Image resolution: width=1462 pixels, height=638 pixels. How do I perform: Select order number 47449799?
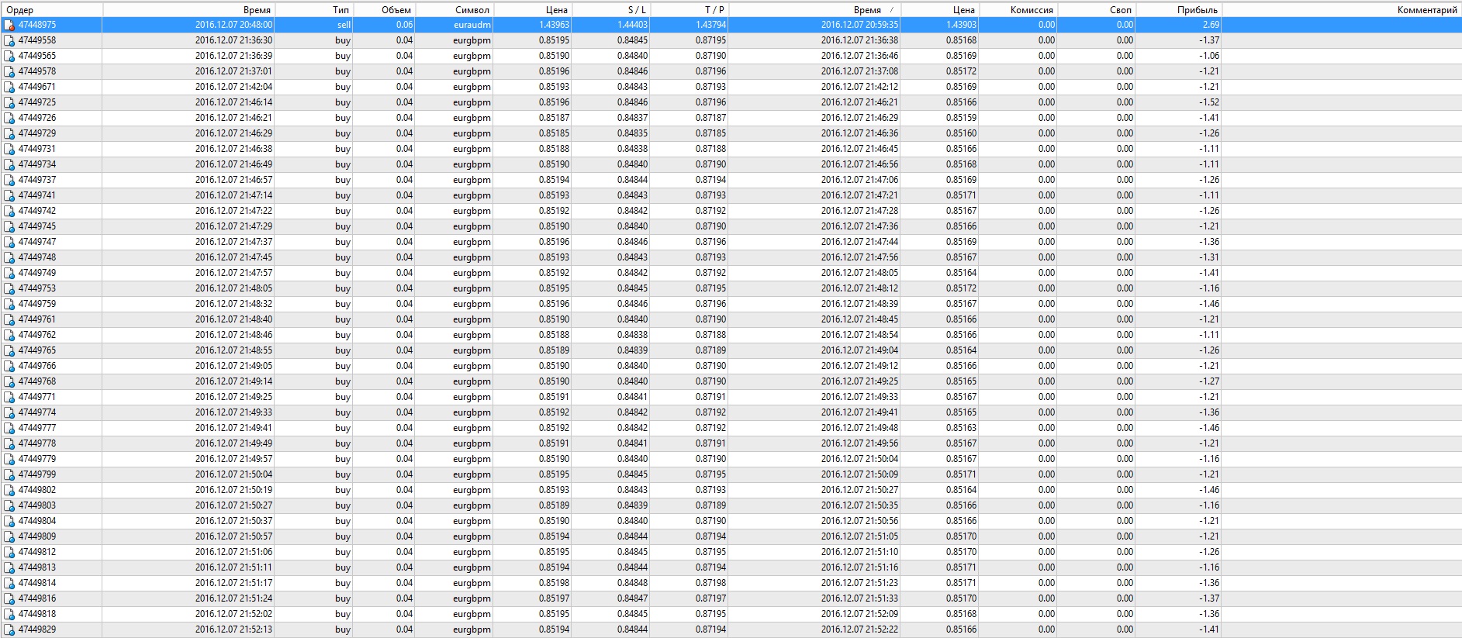click(x=37, y=474)
